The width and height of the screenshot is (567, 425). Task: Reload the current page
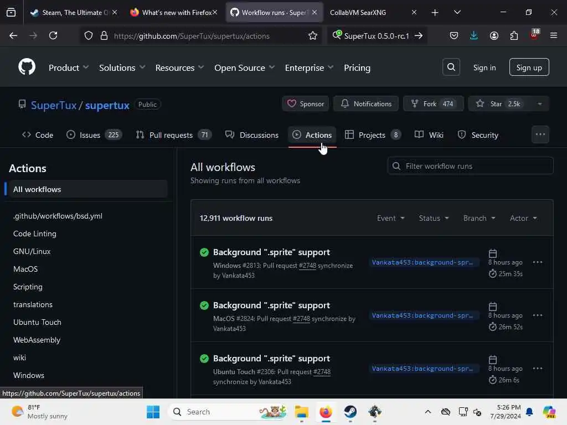53,35
